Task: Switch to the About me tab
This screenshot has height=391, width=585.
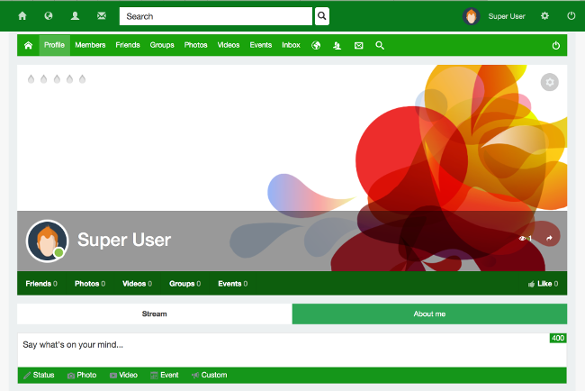Action: [429, 314]
